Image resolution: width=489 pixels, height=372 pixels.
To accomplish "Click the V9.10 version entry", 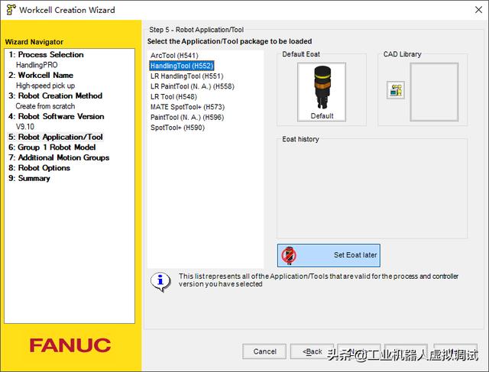I will pyautogui.click(x=25, y=127).
